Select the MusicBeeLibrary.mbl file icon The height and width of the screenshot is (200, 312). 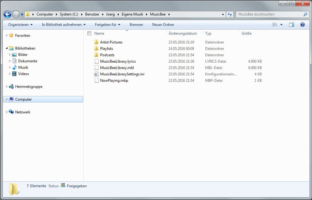point(96,67)
